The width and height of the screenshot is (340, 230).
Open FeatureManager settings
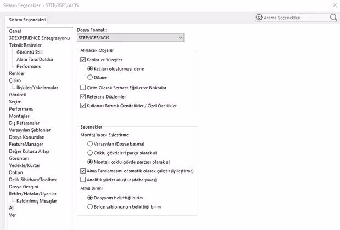[x=26, y=144]
